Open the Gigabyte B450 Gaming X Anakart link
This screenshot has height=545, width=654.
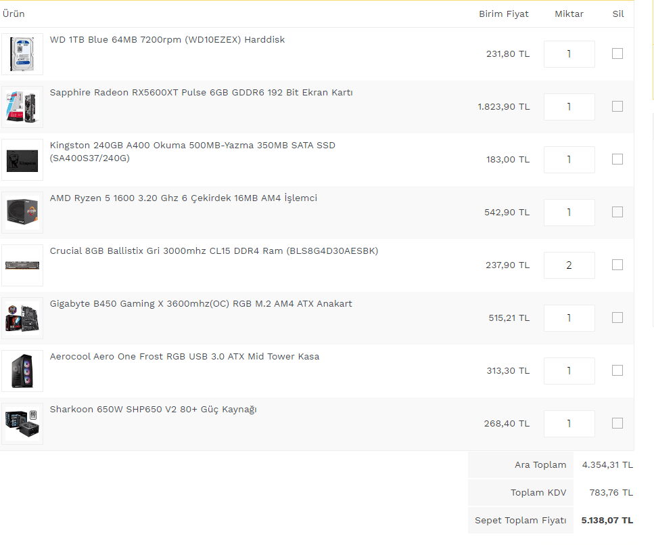coord(201,303)
